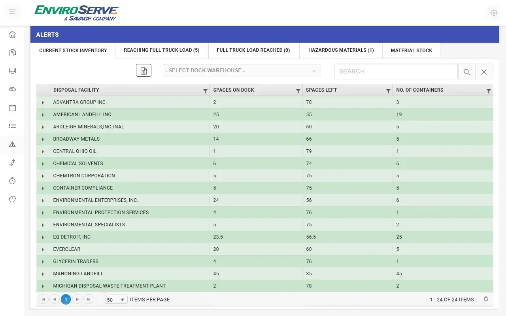Image resolution: width=506 pixels, height=316 pixels.
Task: Click the Export to Excel icon
Action: point(143,70)
